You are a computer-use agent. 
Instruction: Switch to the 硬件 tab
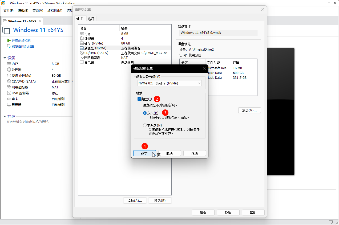point(80,19)
